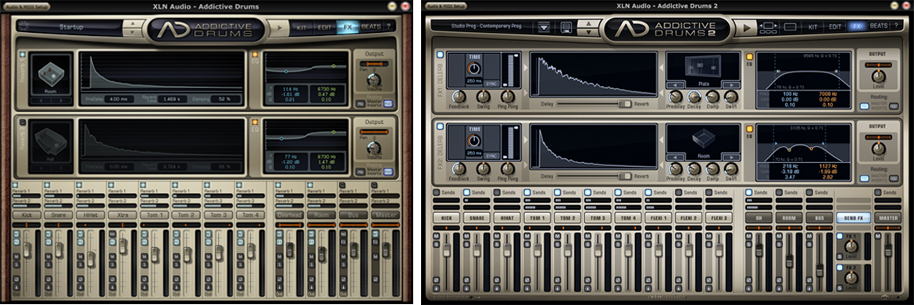
Task: Click the FX1 output Level knob
Action: [878, 76]
